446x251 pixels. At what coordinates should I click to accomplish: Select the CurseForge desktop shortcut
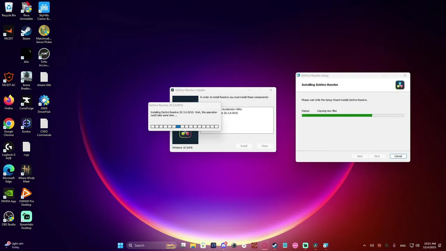26,102
